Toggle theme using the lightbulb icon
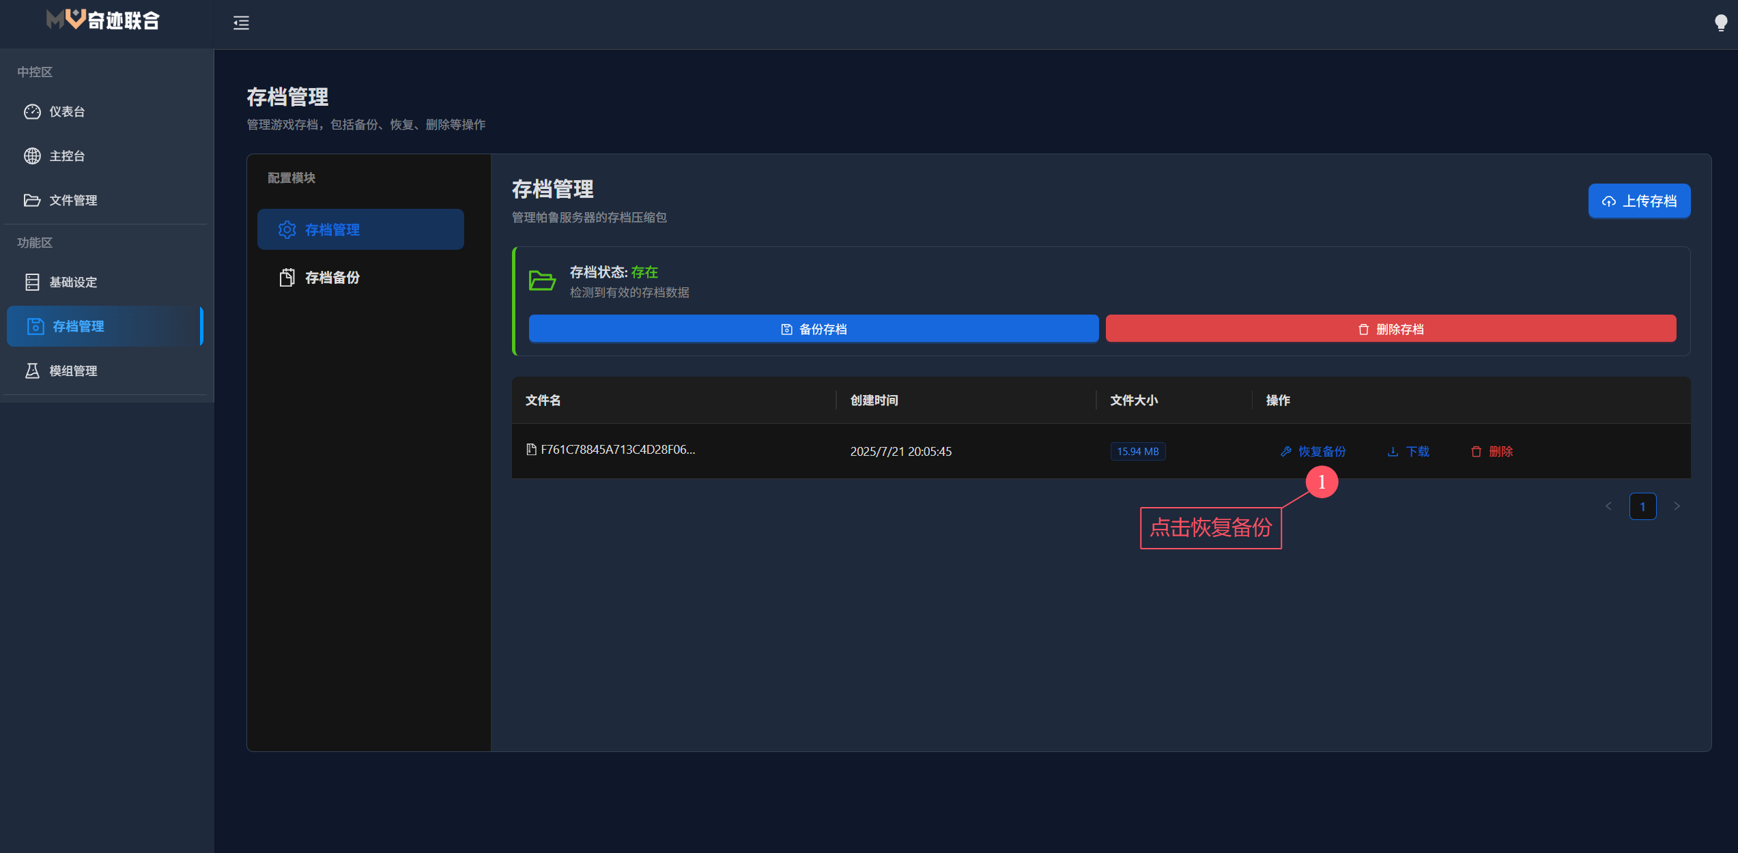1738x853 pixels. pyautogui.click(x=1721, y=23)
